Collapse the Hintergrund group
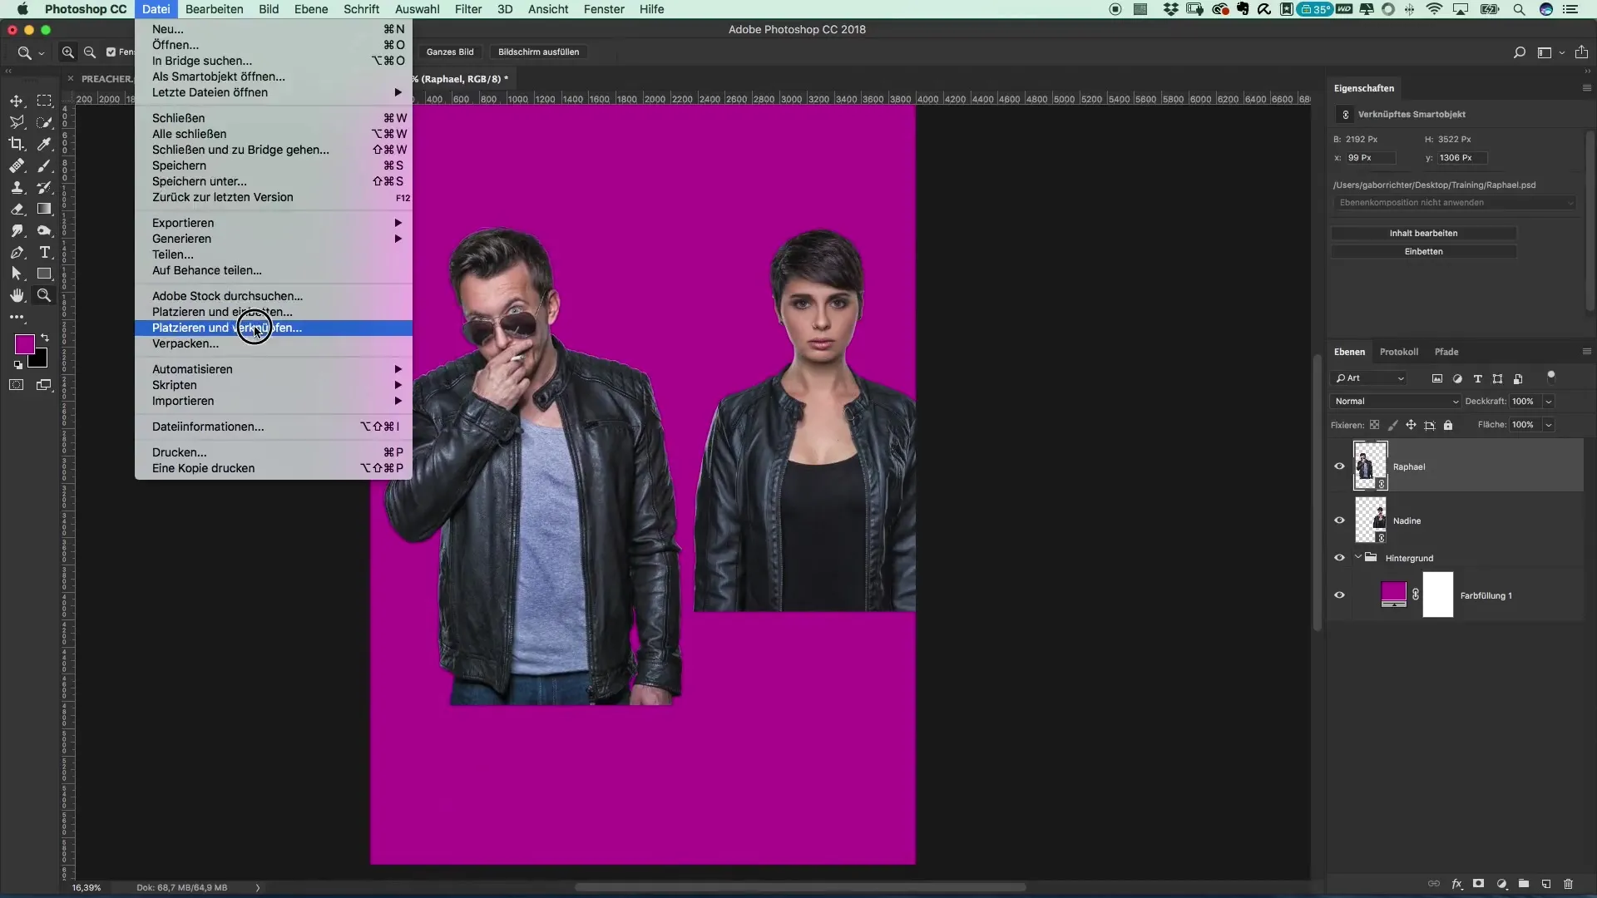The width and height of the screenshot is (1597, 898). tap(1358, 557)
